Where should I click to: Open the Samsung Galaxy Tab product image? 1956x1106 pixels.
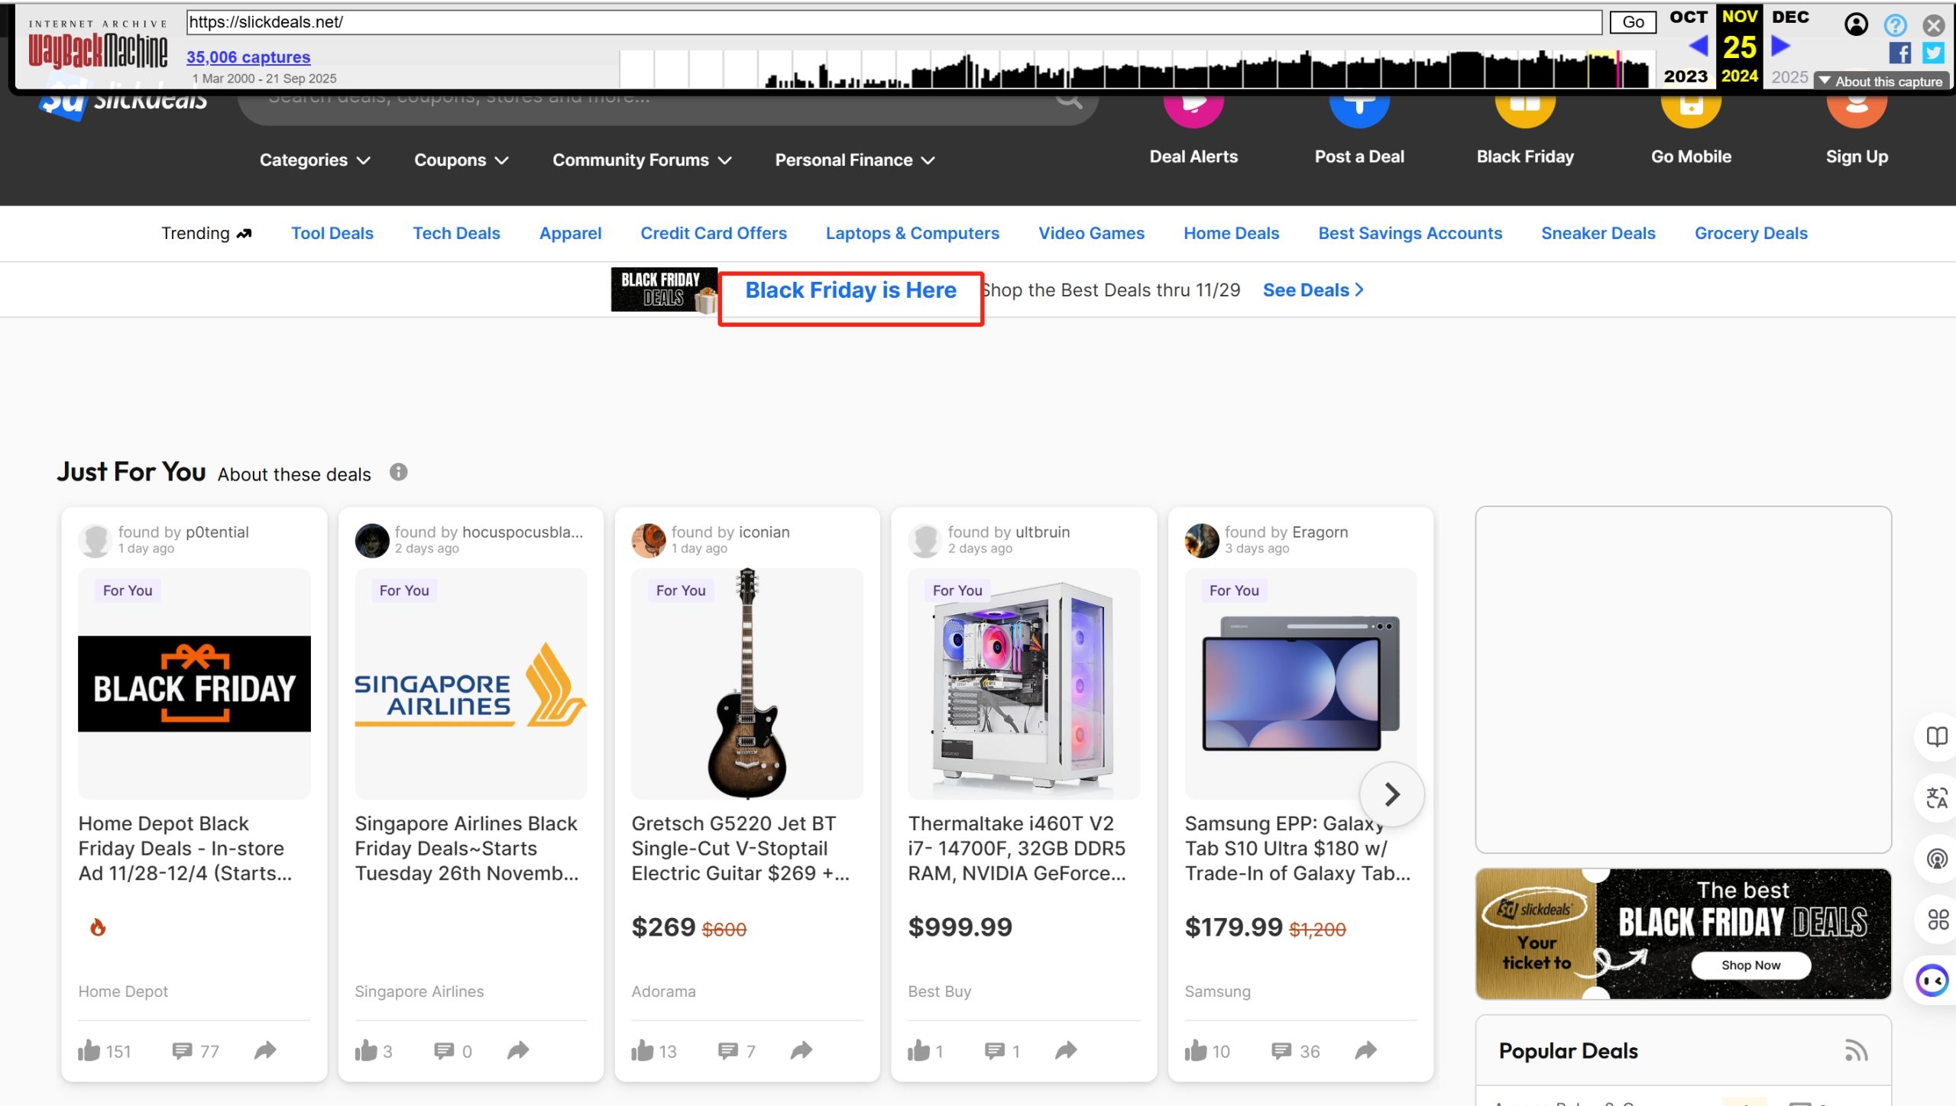(1300, 684)
